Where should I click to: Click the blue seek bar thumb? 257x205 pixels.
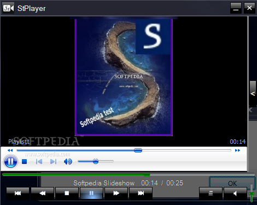click(x=138, y=150)
